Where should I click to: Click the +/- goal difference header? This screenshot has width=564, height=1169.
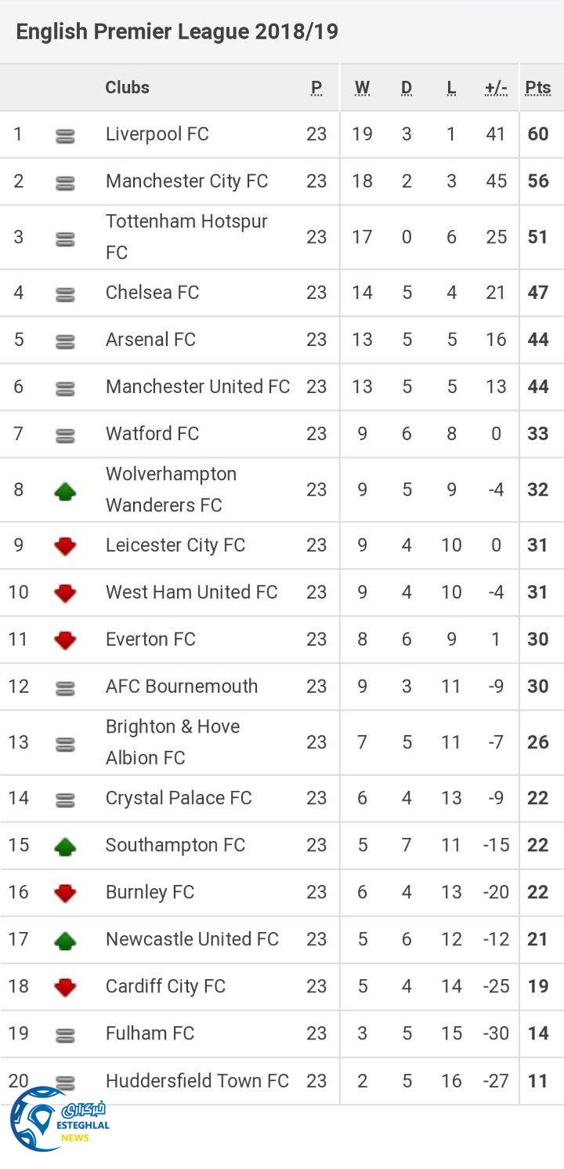[496, 88]
